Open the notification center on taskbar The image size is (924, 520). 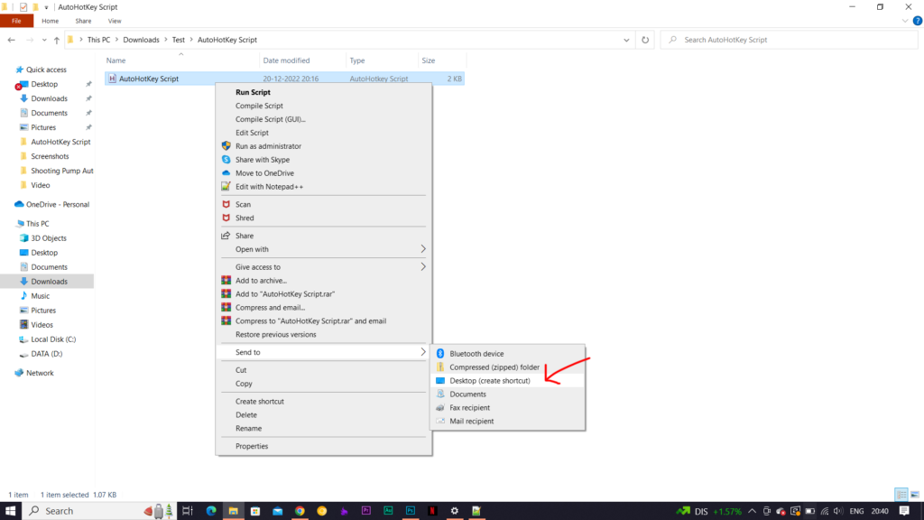(904, 511)
